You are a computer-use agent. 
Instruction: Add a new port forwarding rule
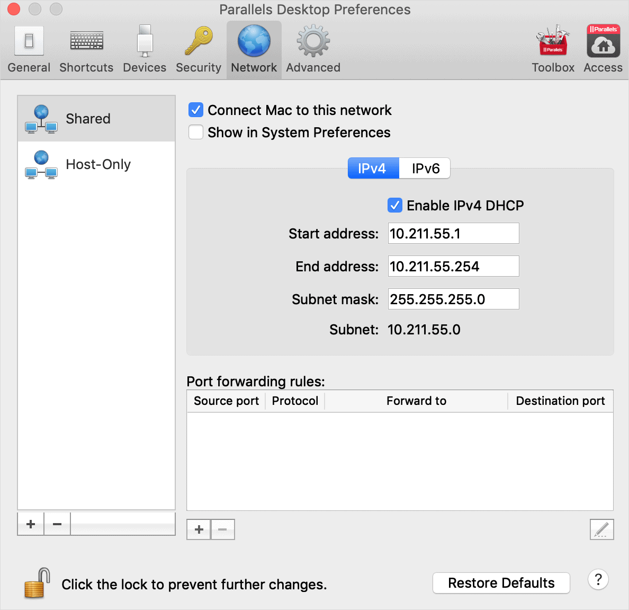coord(198,529)
